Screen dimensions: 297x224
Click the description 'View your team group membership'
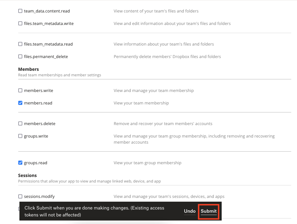(147, 162)
